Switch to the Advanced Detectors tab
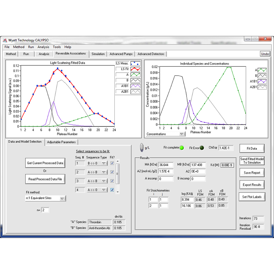 (x=151, y=54)
